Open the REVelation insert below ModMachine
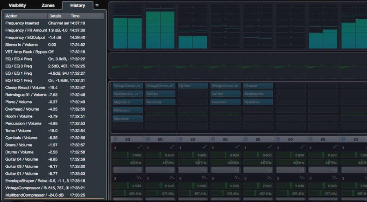367x202 pixels. [x=258, y=102]
